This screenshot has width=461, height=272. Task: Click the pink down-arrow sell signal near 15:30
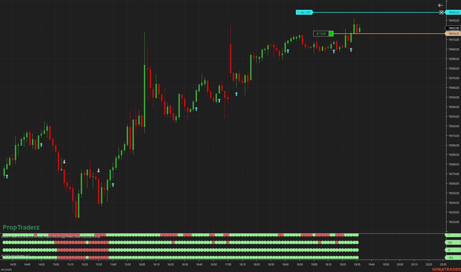click(98, 171)
